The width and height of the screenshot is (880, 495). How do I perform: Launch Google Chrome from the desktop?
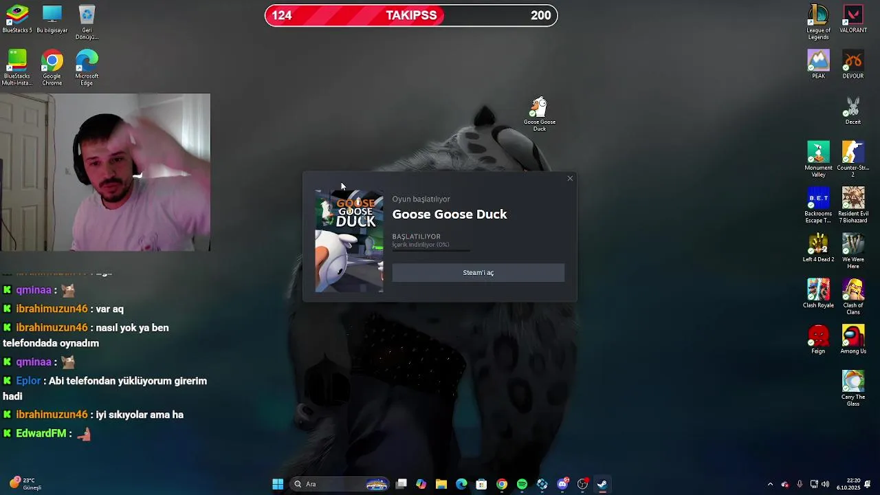tap(52, 67)
